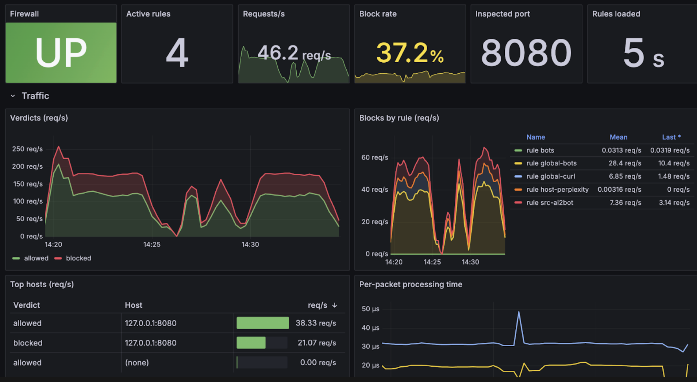
Task: Select the 38.33 req/s table cell
Action: (x=316, y=323)
